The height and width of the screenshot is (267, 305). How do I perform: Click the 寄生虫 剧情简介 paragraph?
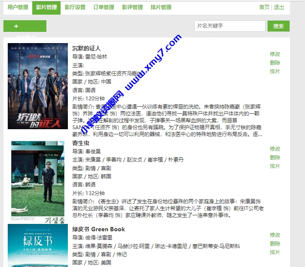tap(168, 208)
